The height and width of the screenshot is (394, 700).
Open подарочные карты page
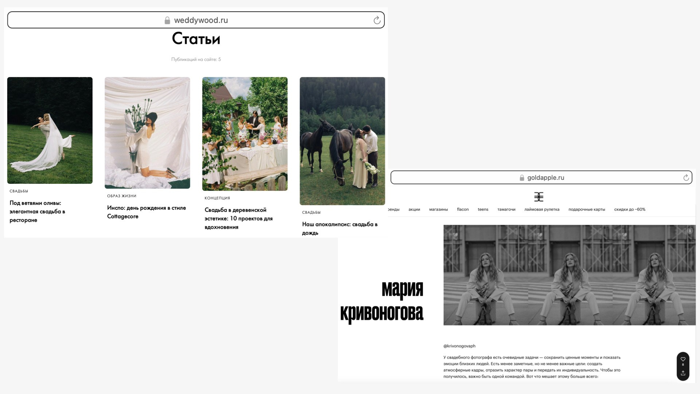pos(586,209)
